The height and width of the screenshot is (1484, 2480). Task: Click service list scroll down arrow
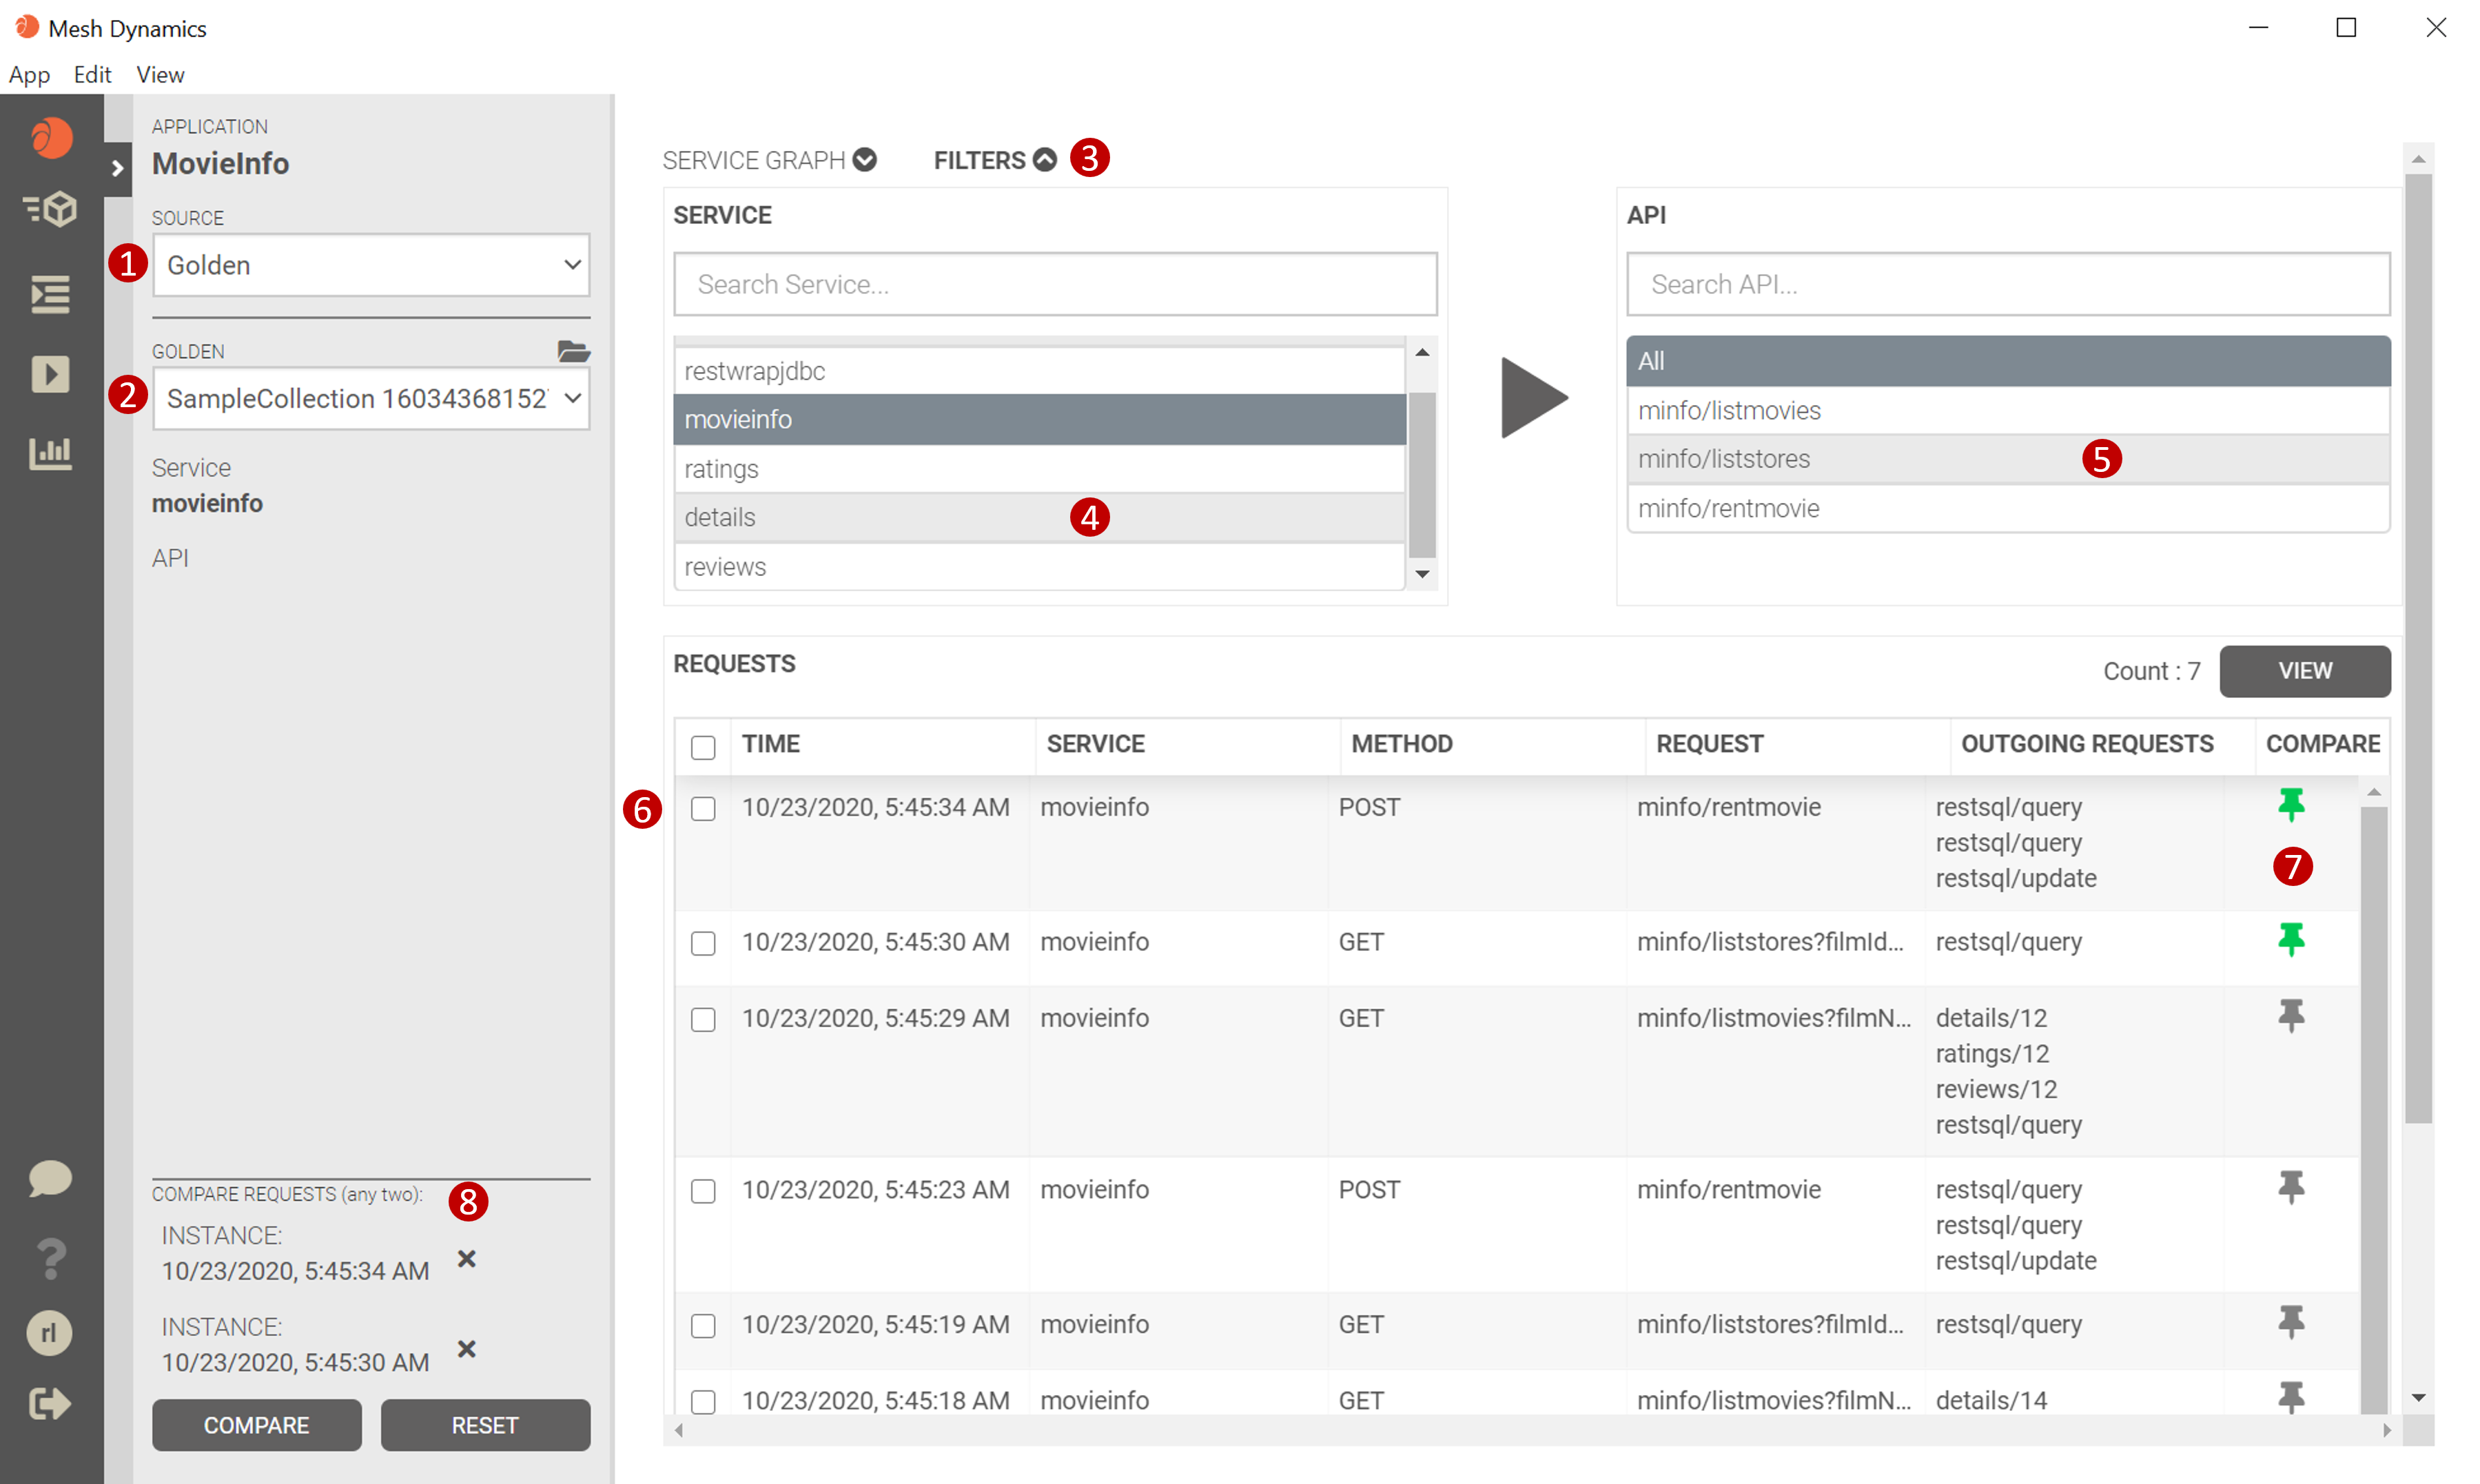click(1422, 574)
